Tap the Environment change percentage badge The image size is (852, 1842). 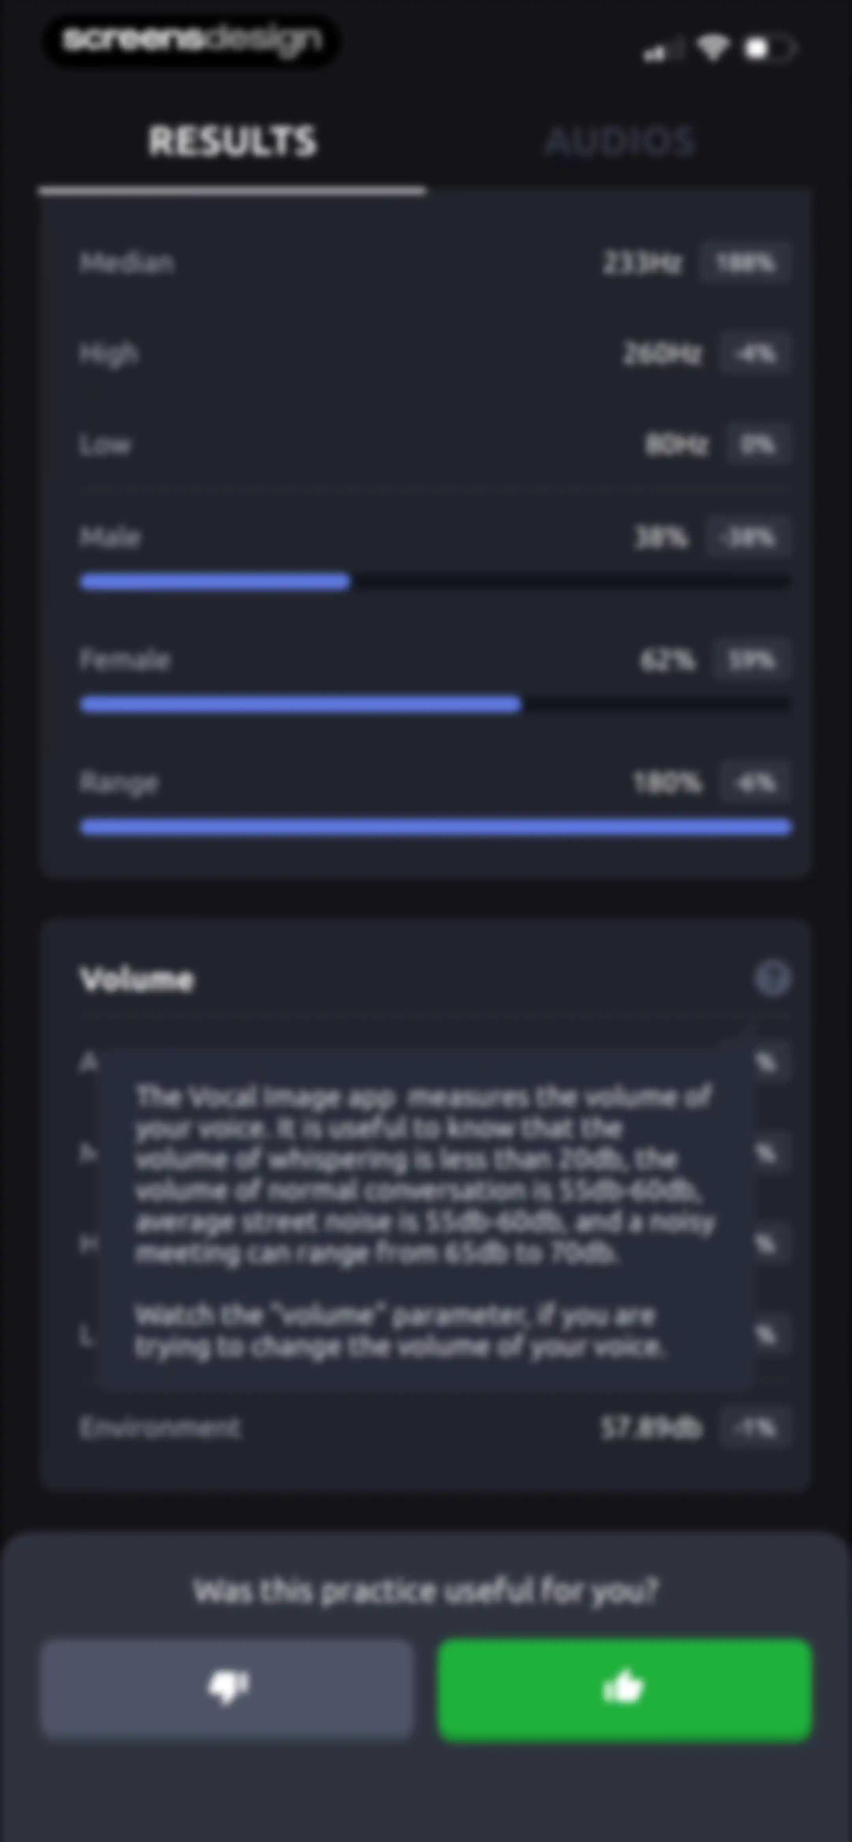click(755, 1428)
